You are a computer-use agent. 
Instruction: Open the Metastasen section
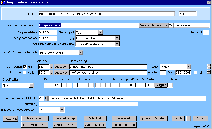(35, 118)
